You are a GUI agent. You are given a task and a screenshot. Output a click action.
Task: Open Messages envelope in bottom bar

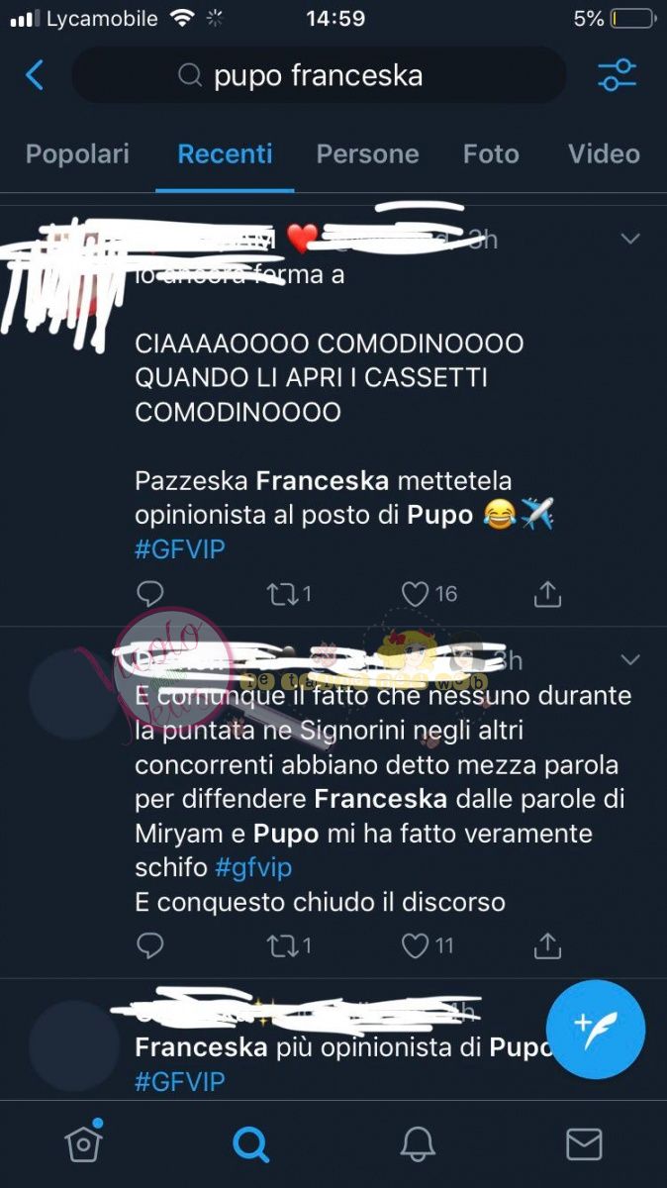point(584,1144)
